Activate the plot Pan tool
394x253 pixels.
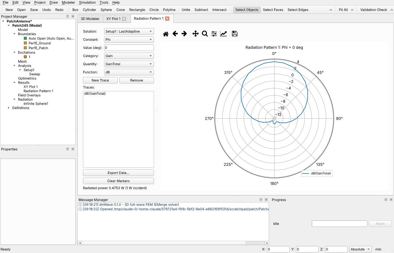click(196, 34)
